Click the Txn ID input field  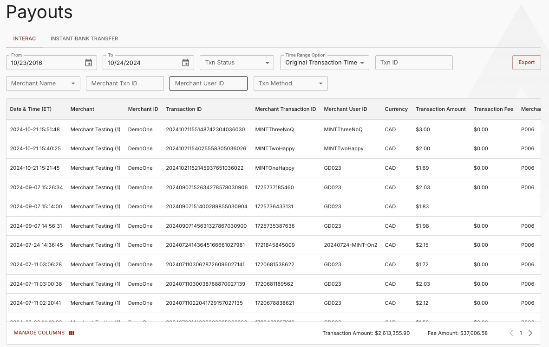(413, 62)
